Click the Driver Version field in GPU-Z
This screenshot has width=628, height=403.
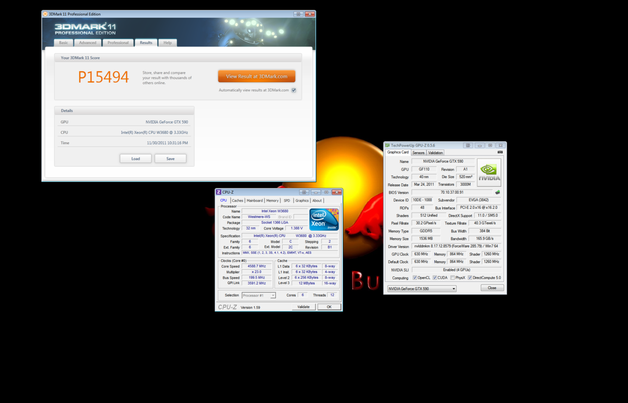click(456, 247)
